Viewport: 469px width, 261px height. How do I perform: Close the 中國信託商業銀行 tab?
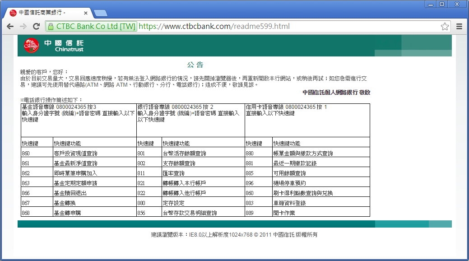[x=86, y=13]
